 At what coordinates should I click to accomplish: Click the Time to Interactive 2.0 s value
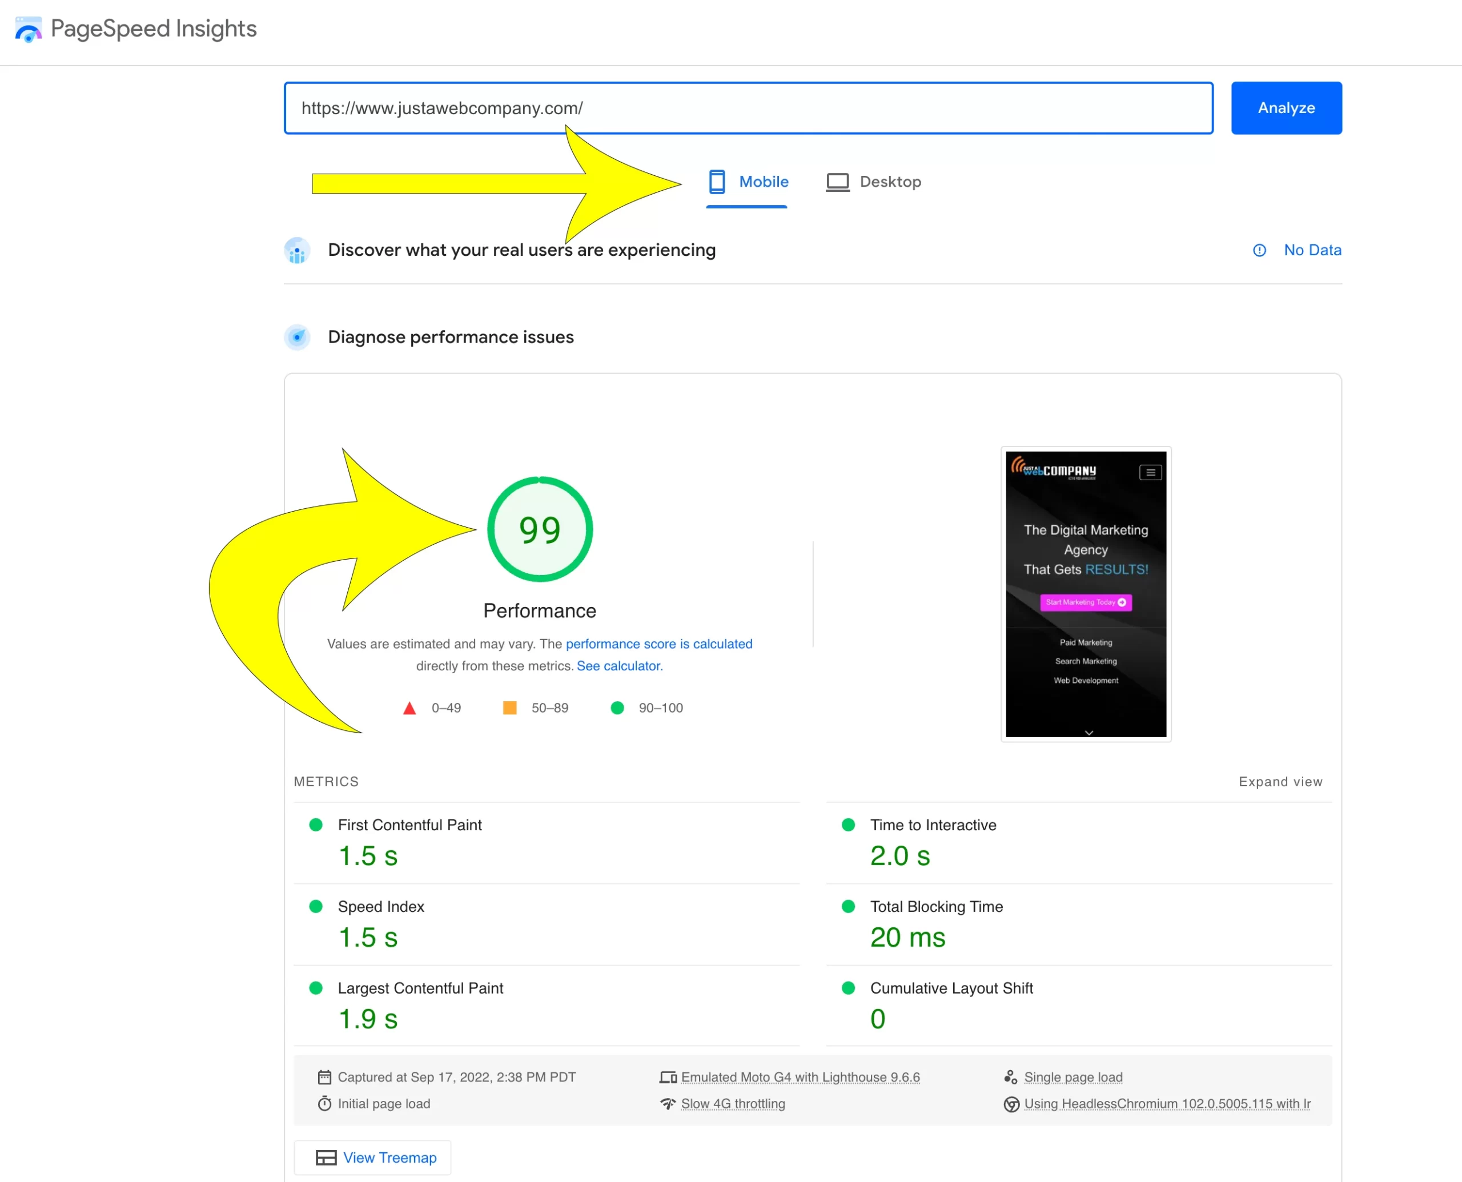899,857
